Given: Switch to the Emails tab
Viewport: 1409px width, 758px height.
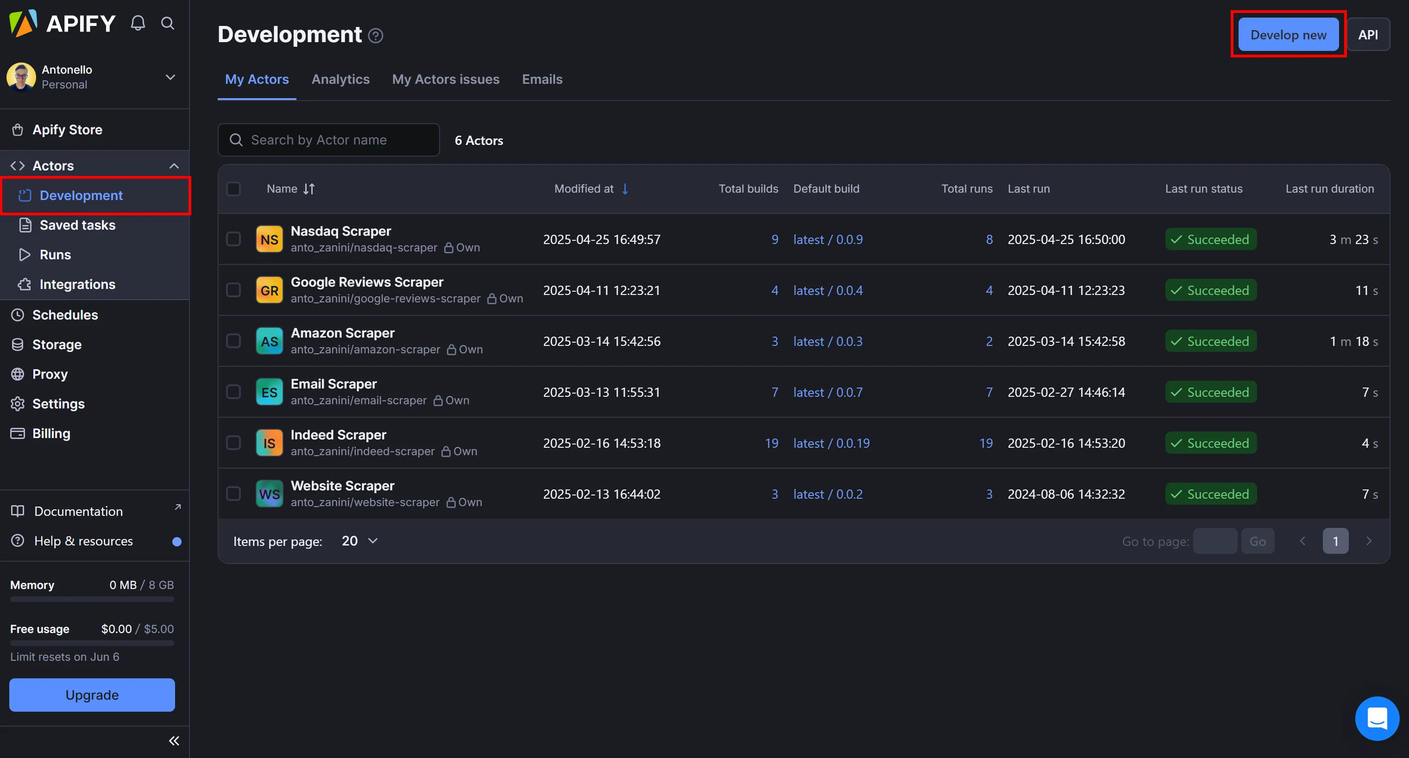Looking at the screenshot, I should 542,79.
